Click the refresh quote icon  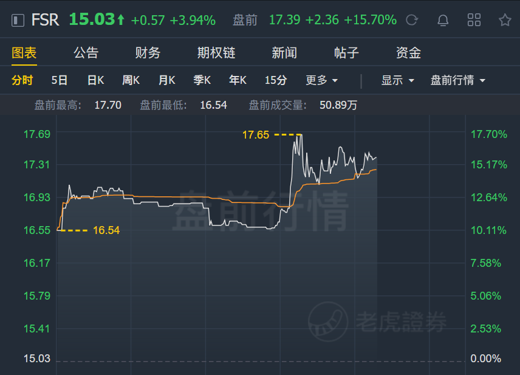(x=412, y=20)
